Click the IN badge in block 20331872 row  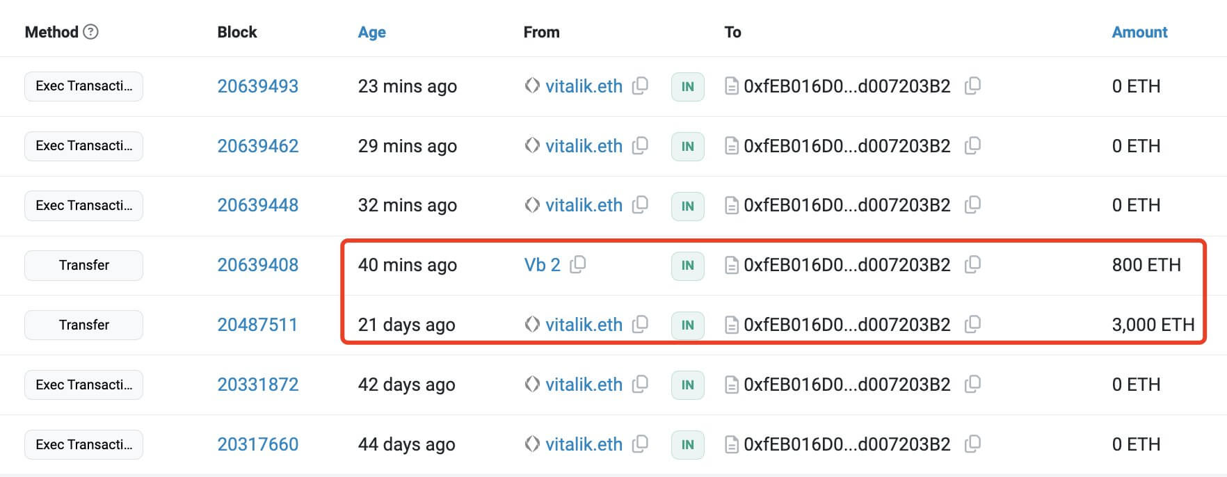tap(687, 385)
